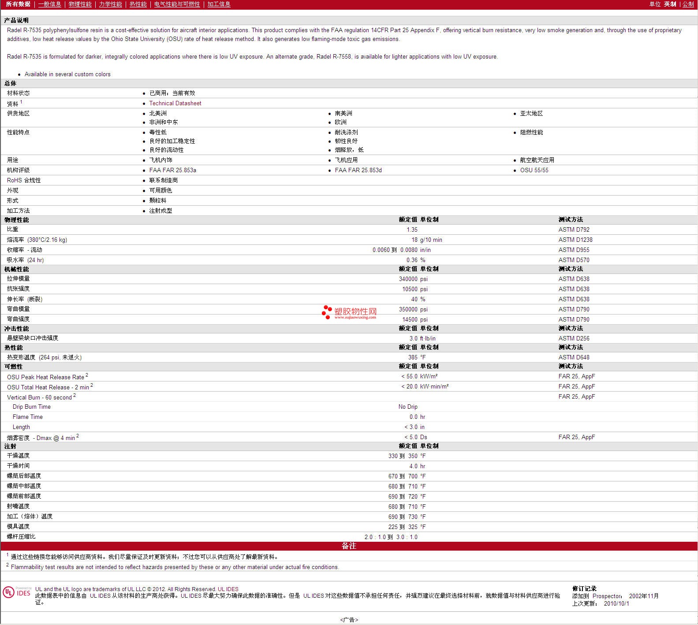Screen dimensions: 698x625
Task: Open the Technical Datasheet link
Action: (x=175, y=104)
